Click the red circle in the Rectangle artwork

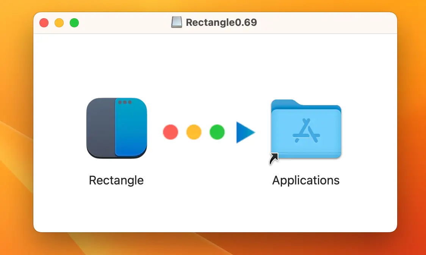pos(171,132)
